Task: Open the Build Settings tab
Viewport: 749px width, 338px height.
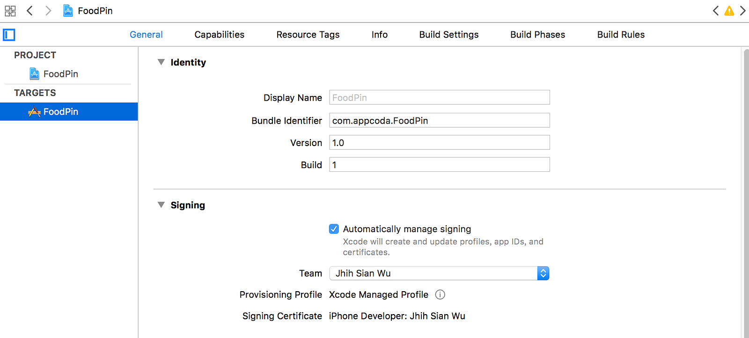Action: [x=448, y=35]
